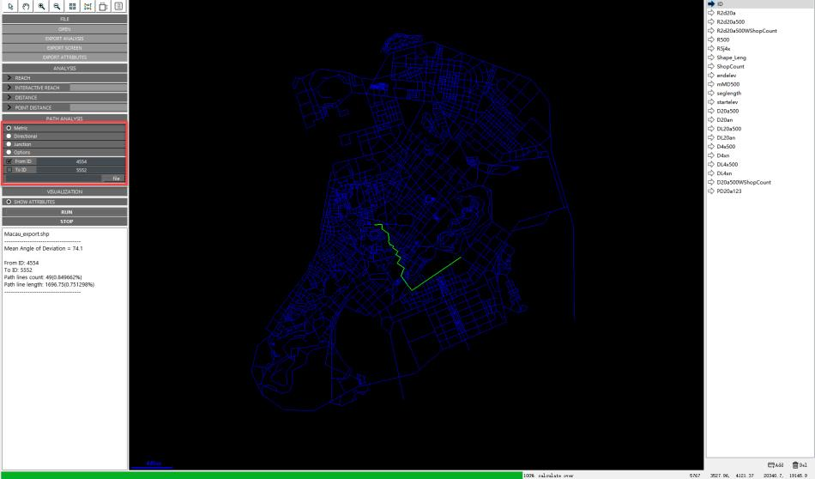Click the Point Distance slider bar
Image resolution: width=815 pixels, height=479 pixels.
(x=99, y=107)
